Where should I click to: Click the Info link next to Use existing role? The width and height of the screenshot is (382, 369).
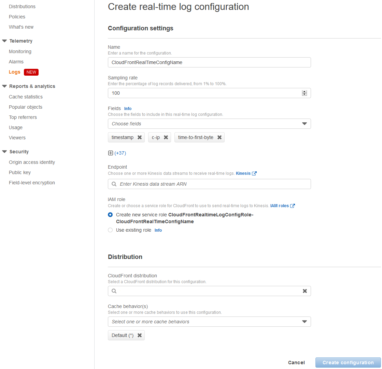[x=158, y=230]
